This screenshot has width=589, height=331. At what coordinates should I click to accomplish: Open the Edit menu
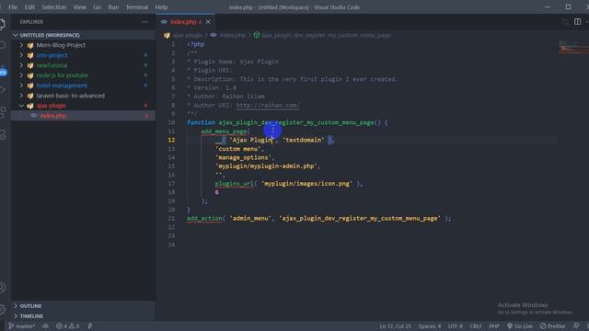pos(29,7)
